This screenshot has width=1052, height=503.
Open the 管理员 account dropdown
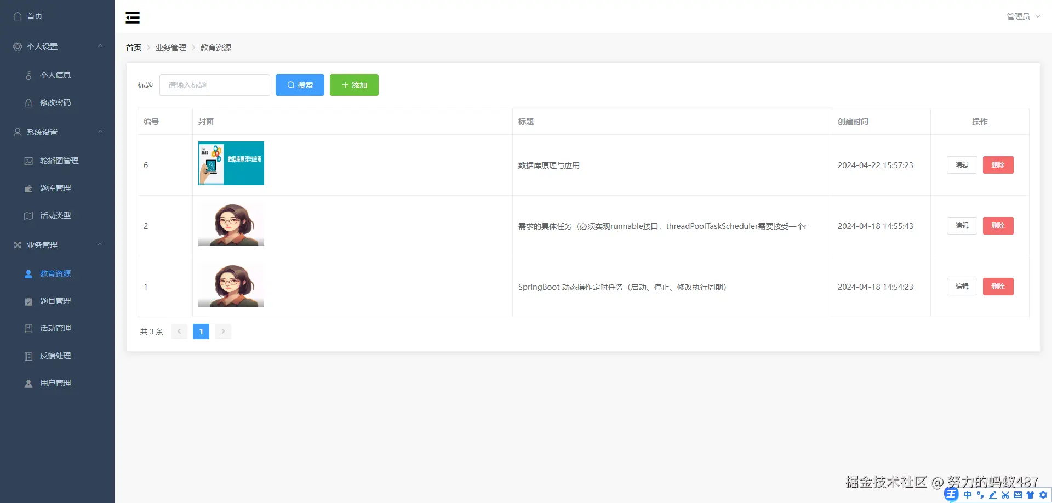coord(1022,16)
